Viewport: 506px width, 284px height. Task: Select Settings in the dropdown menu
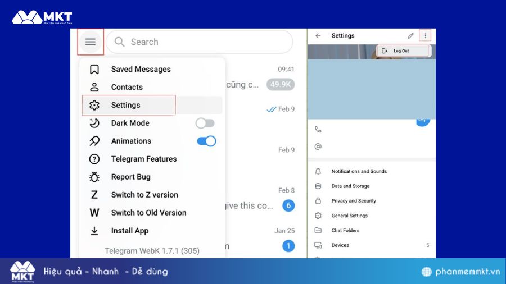[152, 105]
